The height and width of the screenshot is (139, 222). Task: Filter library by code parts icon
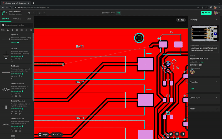click(x=26, y=30)
